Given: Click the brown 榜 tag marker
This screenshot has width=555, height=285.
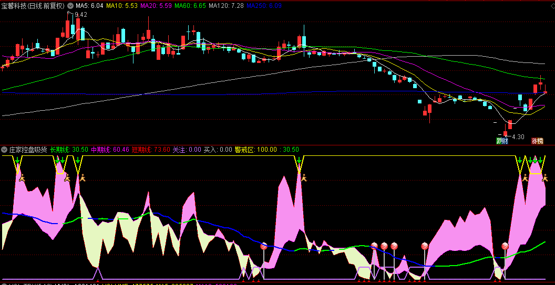Looking at the screenshot, I should (x=540, y=141).
